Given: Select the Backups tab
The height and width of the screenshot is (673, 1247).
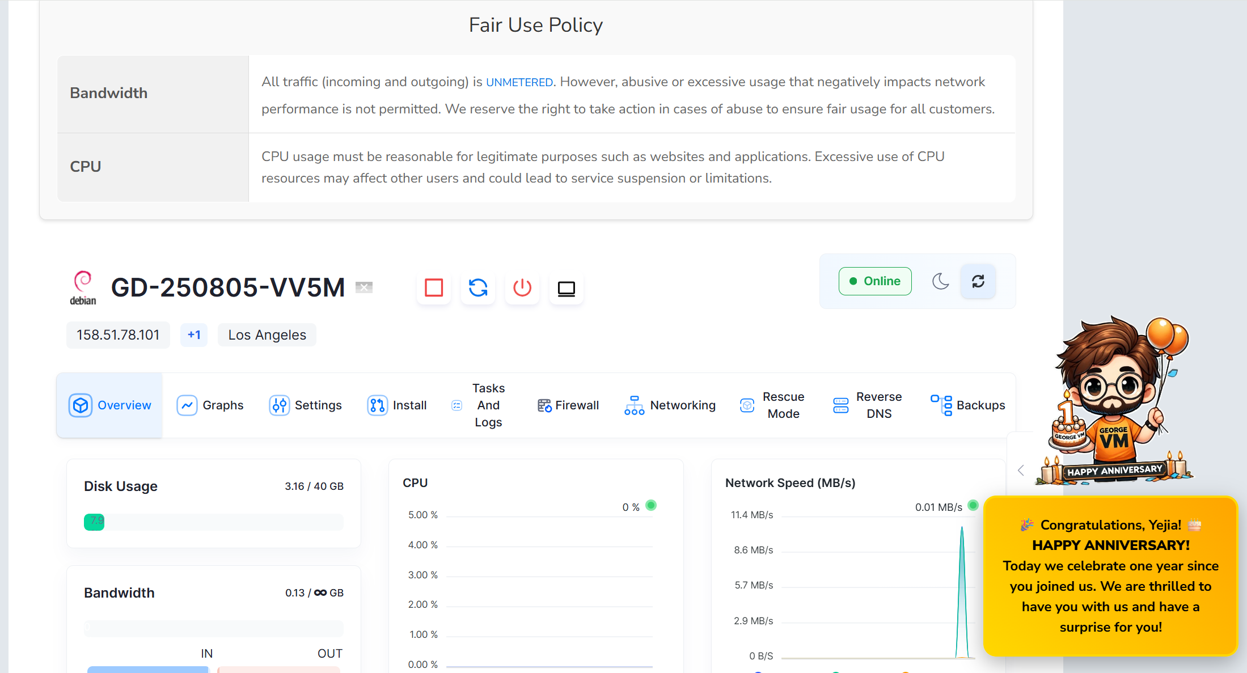Looking at the screenshot, I should 967,405.
